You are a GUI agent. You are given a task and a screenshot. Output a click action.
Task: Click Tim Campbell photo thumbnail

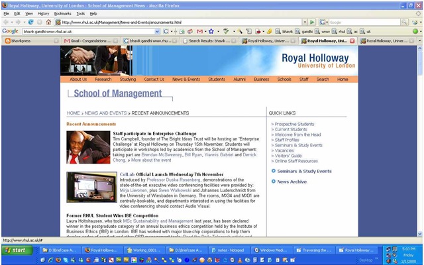click(88, 147)
